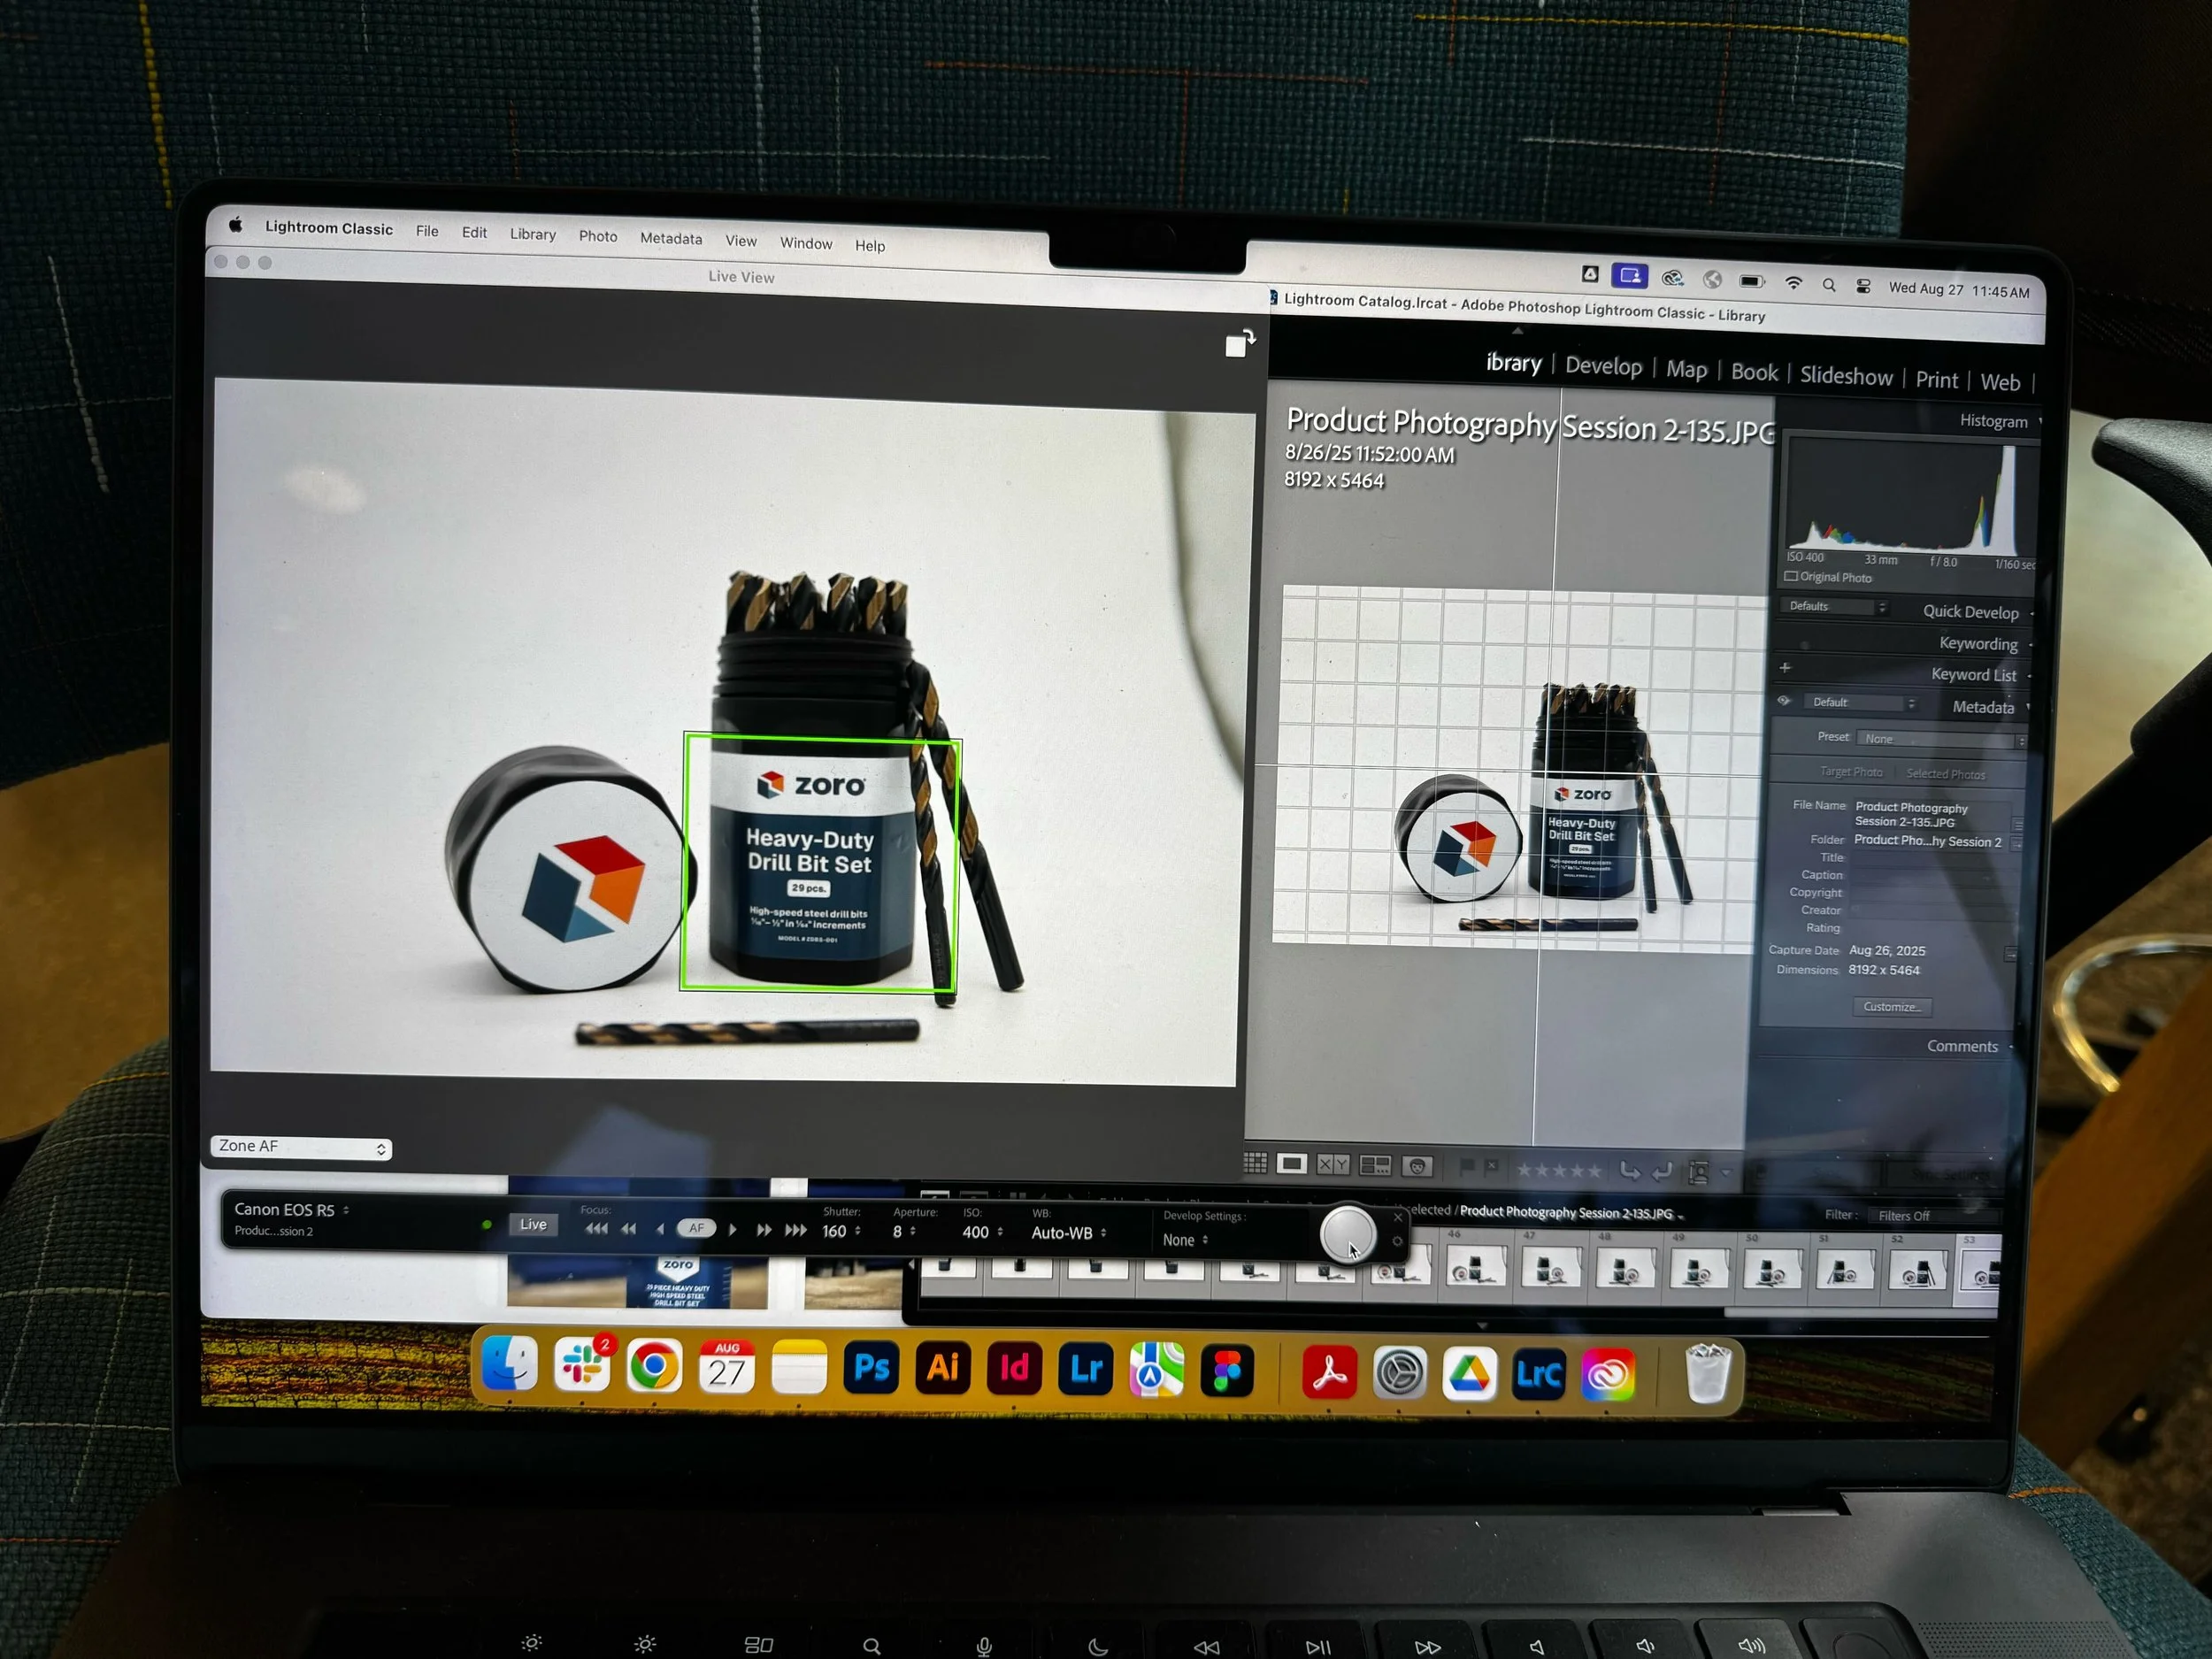This screenshot has width=2212, height=1659.
Task: Toggle Original Photo checkbox
Action: point(1791,577)
